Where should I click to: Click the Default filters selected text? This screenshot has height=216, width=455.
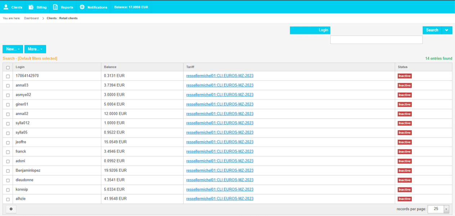[x=37, y=58]
